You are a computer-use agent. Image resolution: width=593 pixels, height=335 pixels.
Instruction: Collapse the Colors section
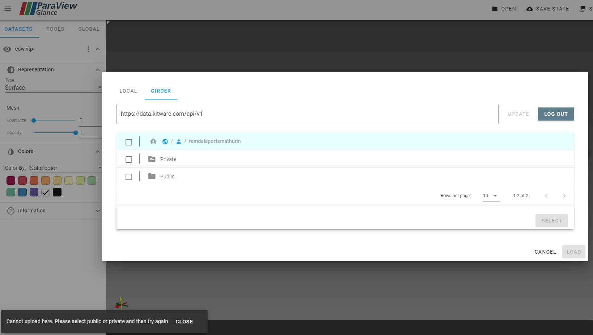(x=97, y=151)
